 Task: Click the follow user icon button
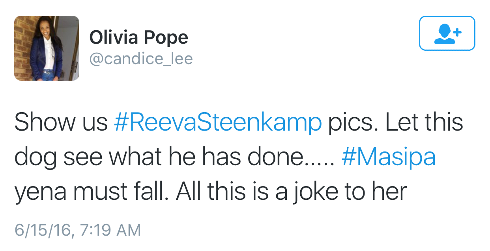(447, 33)
